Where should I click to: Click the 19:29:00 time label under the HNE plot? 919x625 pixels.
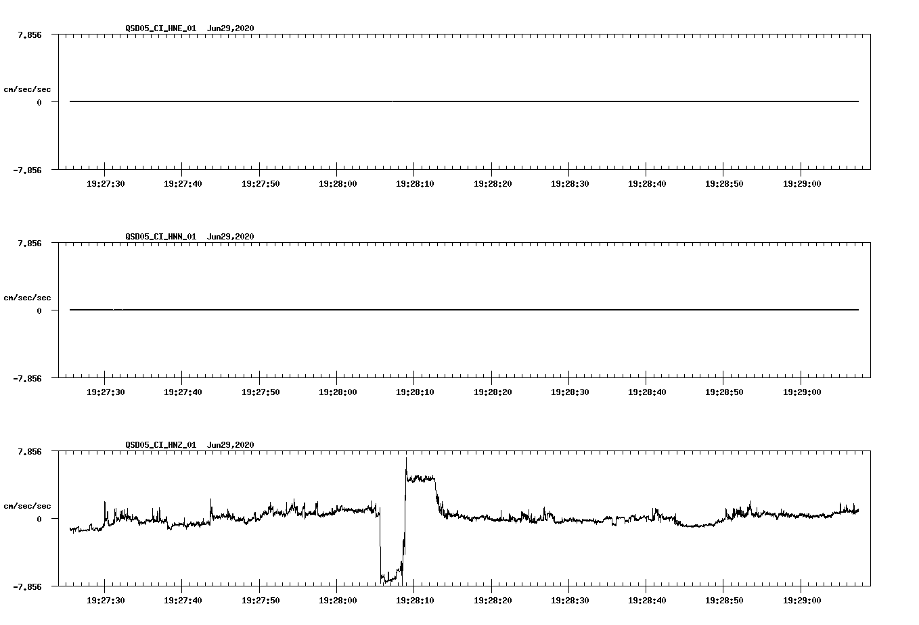(x=802, y=184)
